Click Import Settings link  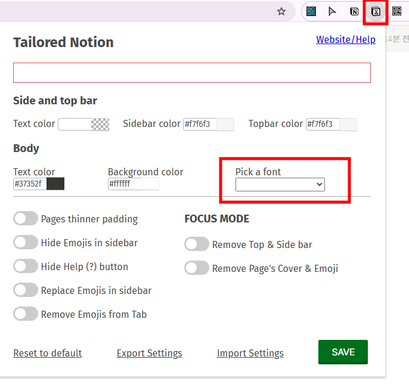pyautogui.click(x=250, y=353)
